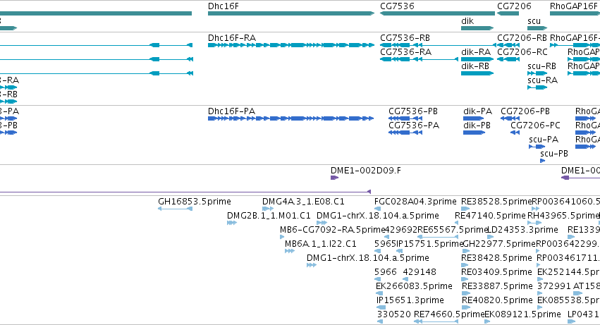The width and height of the screenshot is (600, 325).
Task: Click the CG7536-RB transcript label
Action: point(405,38)
